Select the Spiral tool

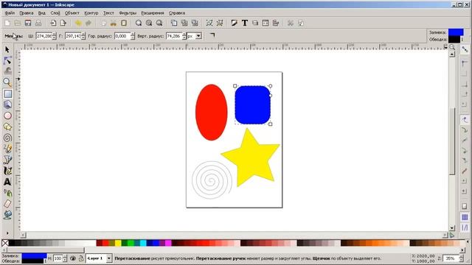7,138
